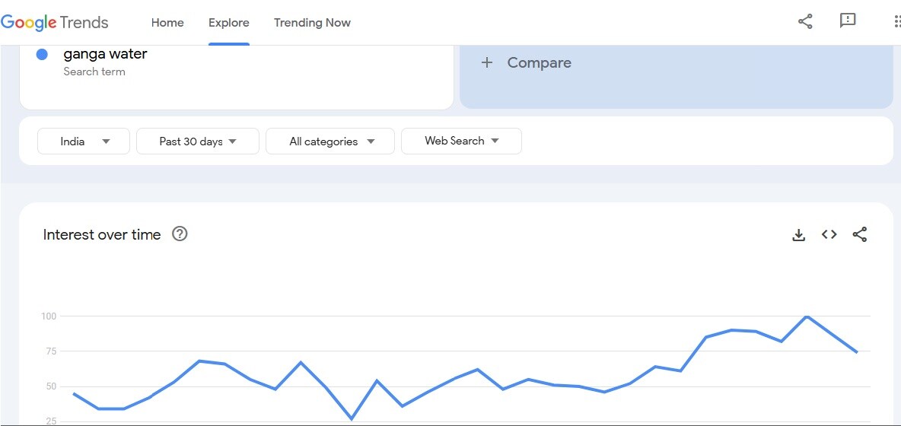This screenshot has width=901, height=426.
Task: Share the Interest over time chart
Action: pos(860,234)
